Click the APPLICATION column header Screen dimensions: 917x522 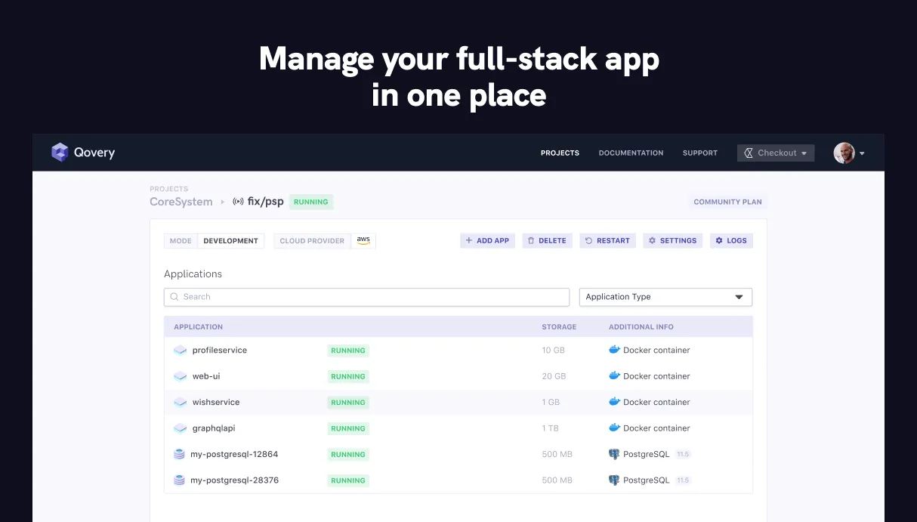[198, 327]
